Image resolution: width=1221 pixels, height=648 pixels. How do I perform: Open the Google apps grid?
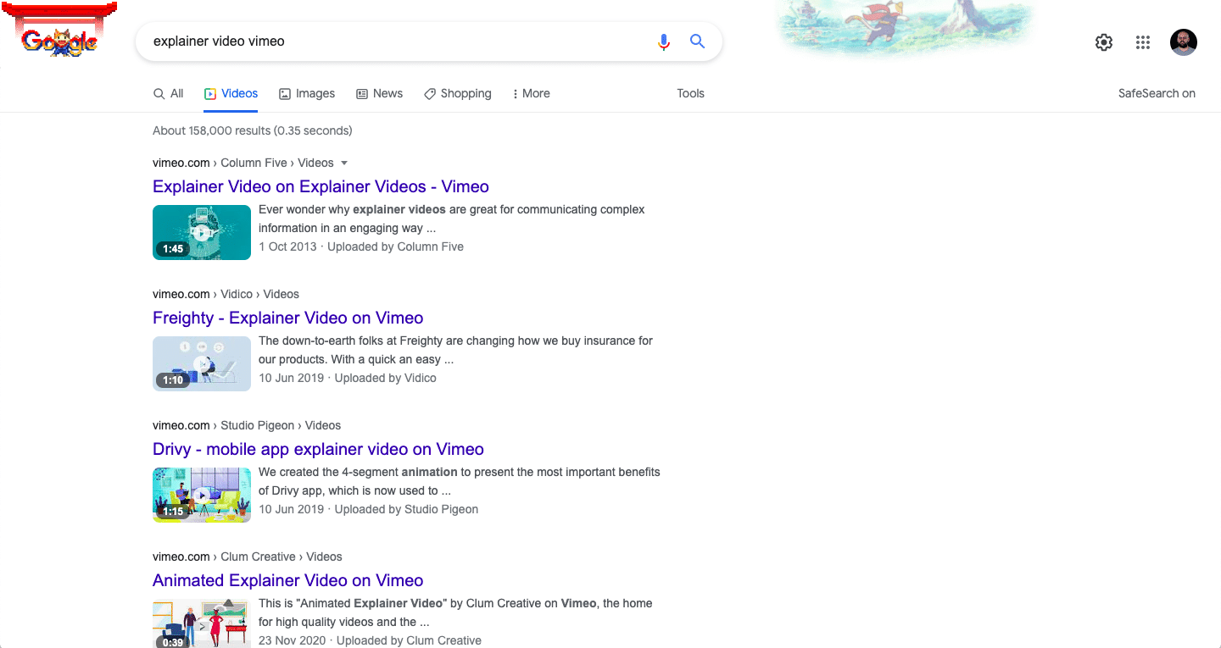(x=1142, y=42)
